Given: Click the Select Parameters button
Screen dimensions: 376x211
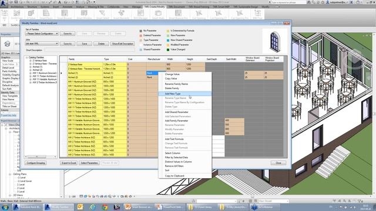Looking at the screenshot, I should point(89,163).
